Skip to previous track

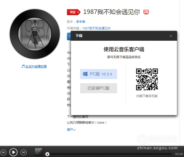pyautogui.click(x=3, y=152)
